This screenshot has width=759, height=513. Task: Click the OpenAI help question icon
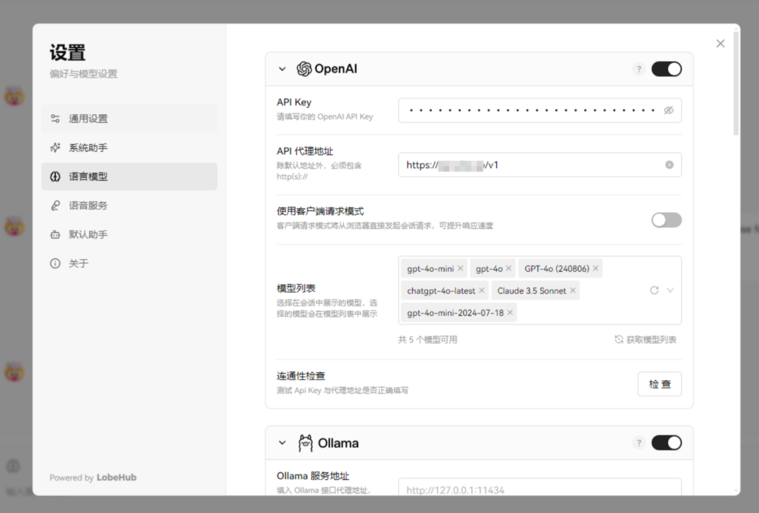click(x=639, y=69)
